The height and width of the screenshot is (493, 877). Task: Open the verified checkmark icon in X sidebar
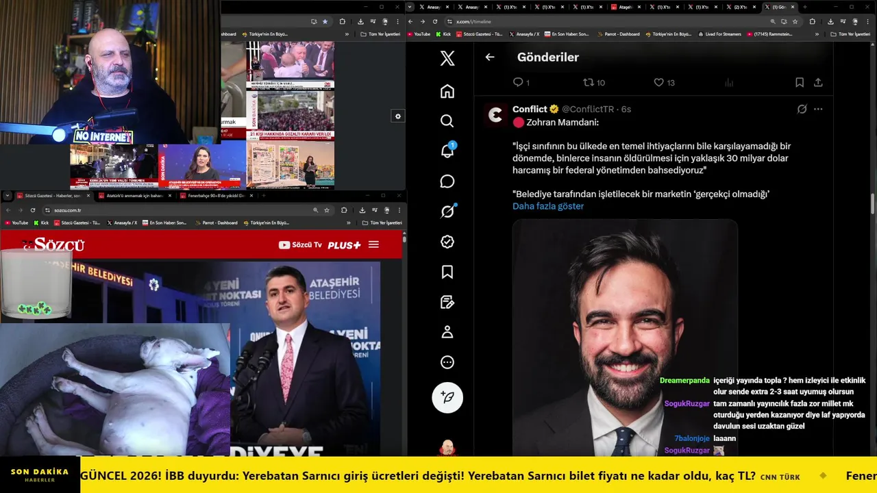point(447,242)
